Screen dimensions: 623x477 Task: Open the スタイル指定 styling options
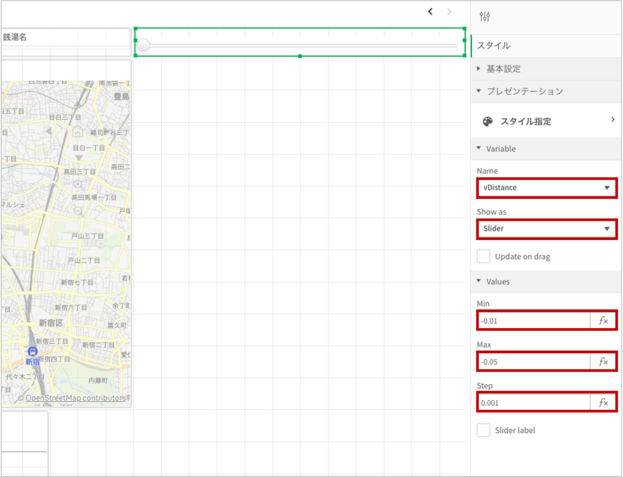(546, 121)
